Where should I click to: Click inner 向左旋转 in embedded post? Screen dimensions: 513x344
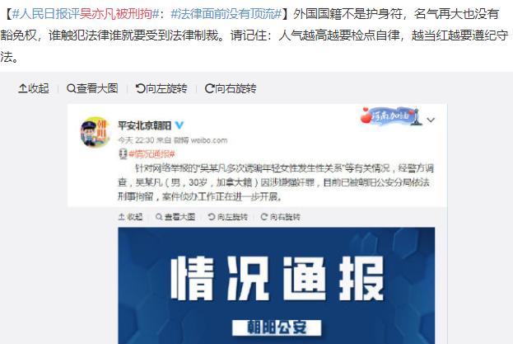coord(228,217)
